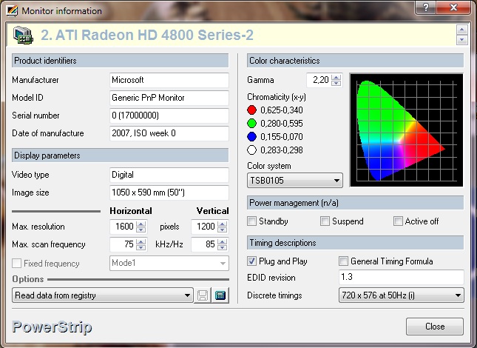Click the horizontal resolution 1600 value
Screen dimensions: 477x348
point(124,227)
